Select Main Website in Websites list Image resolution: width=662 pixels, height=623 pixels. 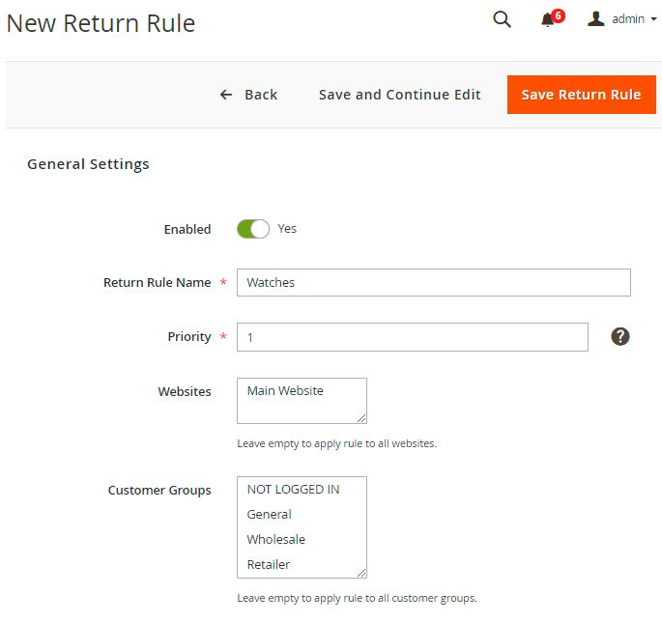point(285,391)
